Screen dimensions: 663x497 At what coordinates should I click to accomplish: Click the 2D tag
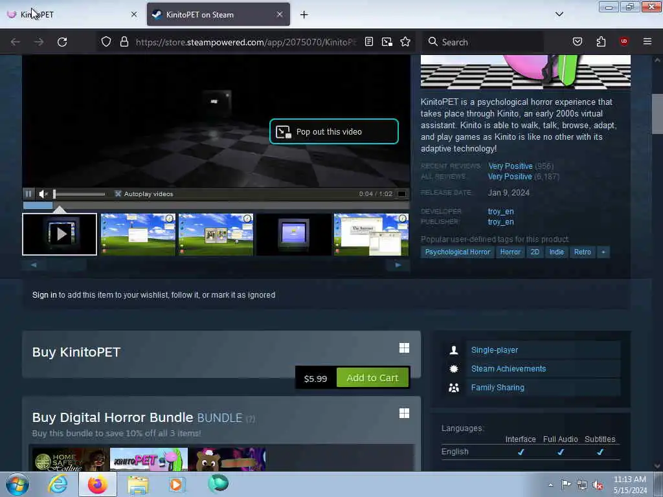(x=535, y=252)
